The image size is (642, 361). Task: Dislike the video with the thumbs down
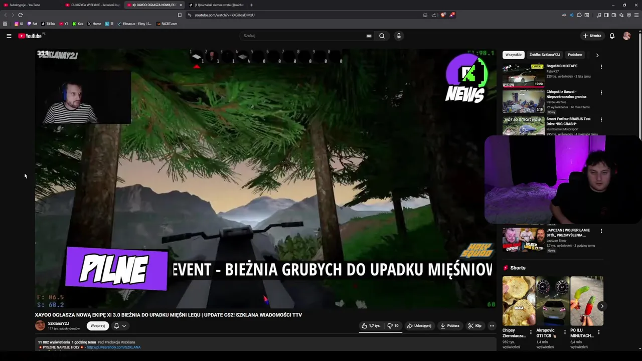(x=393, y=326)
